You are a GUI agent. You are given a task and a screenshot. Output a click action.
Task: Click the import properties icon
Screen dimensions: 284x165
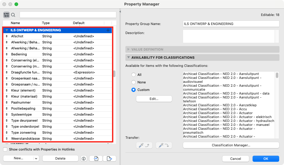(96, 158)
